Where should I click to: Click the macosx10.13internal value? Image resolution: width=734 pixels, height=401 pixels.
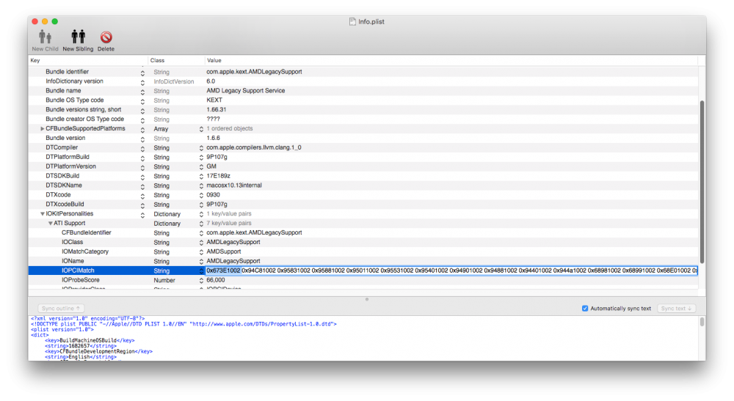point(234,185)
